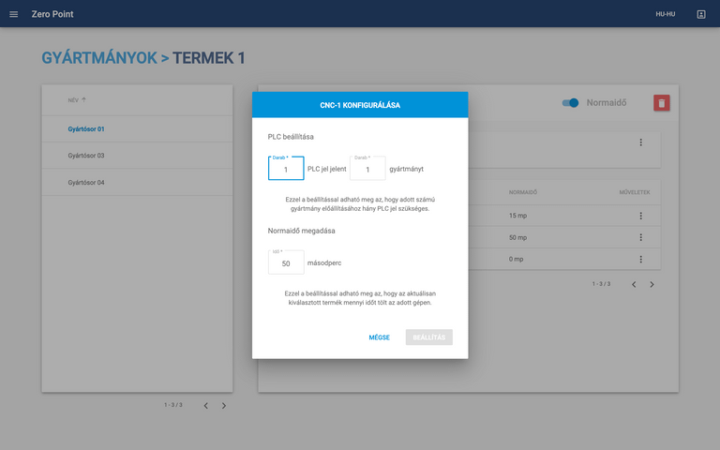Select Gyártósor 03 in list
720x450 pixels.
tap(86, 156)
